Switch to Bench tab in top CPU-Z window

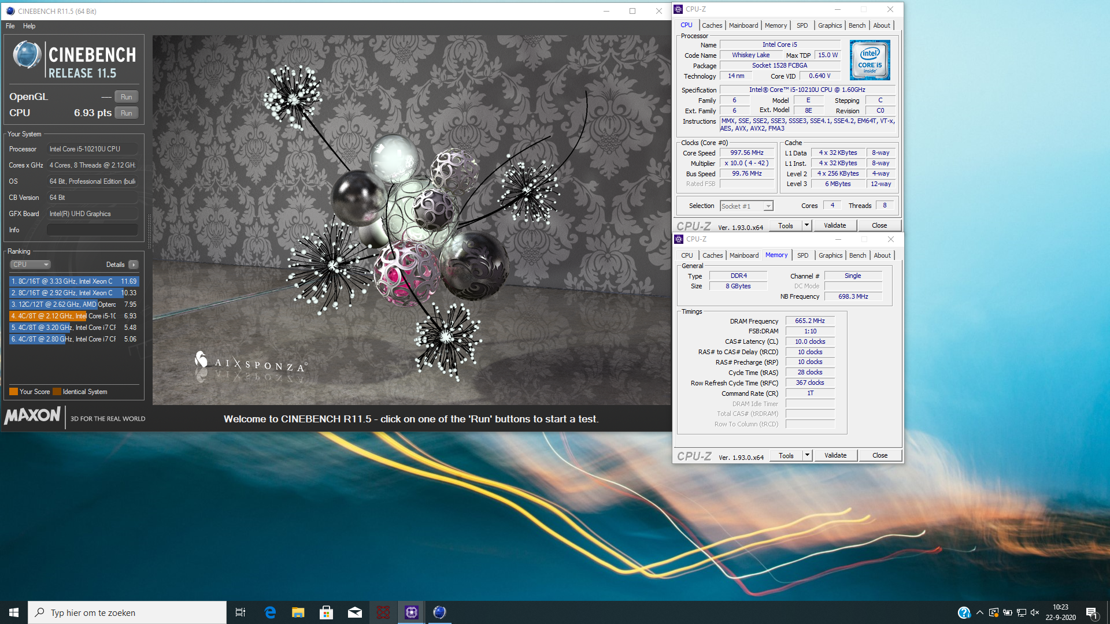857,25
